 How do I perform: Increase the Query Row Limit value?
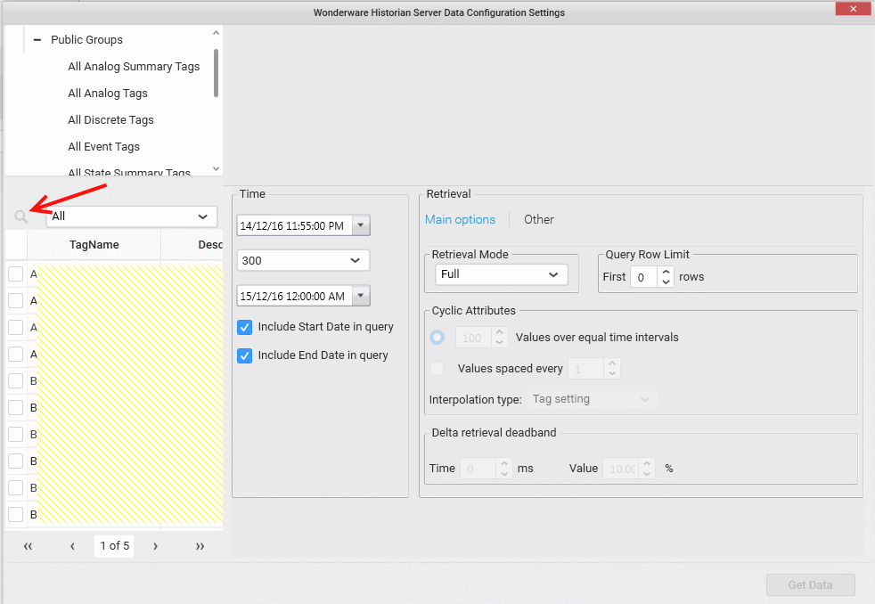pos(666,272)
